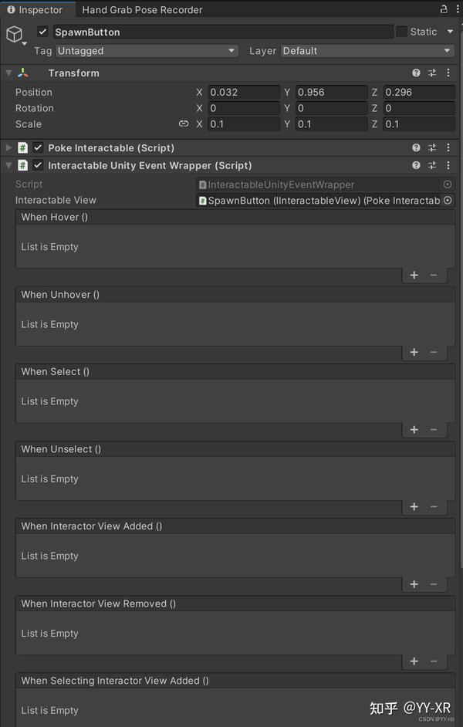The width and height of the screenshot is (463, 727).
Task: Click the Poke Interactable help icon
Action: (x=416, y=147)
